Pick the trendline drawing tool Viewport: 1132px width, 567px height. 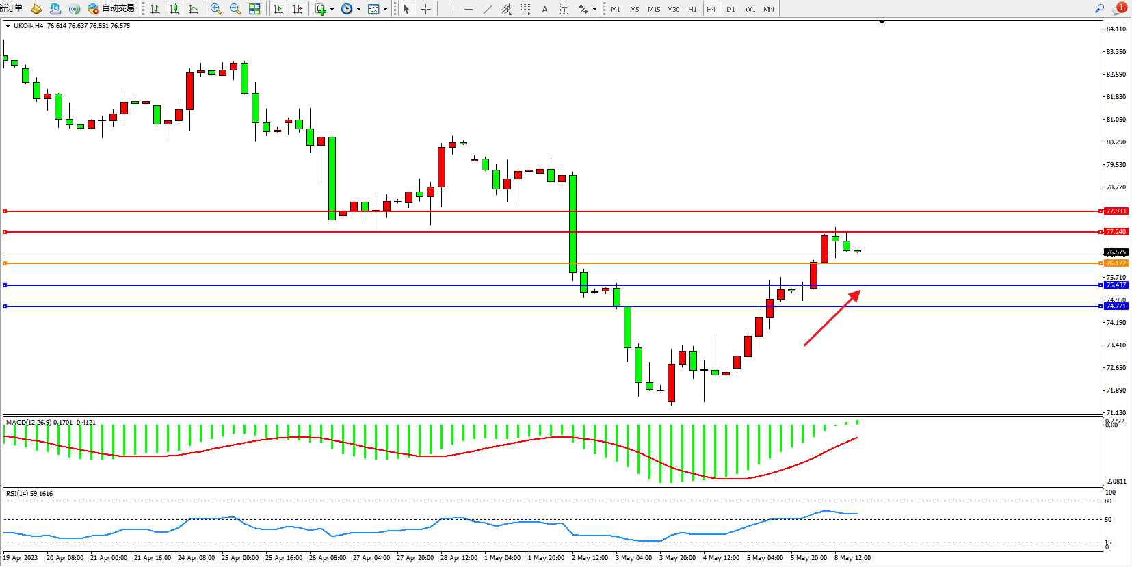coord(487,9)
